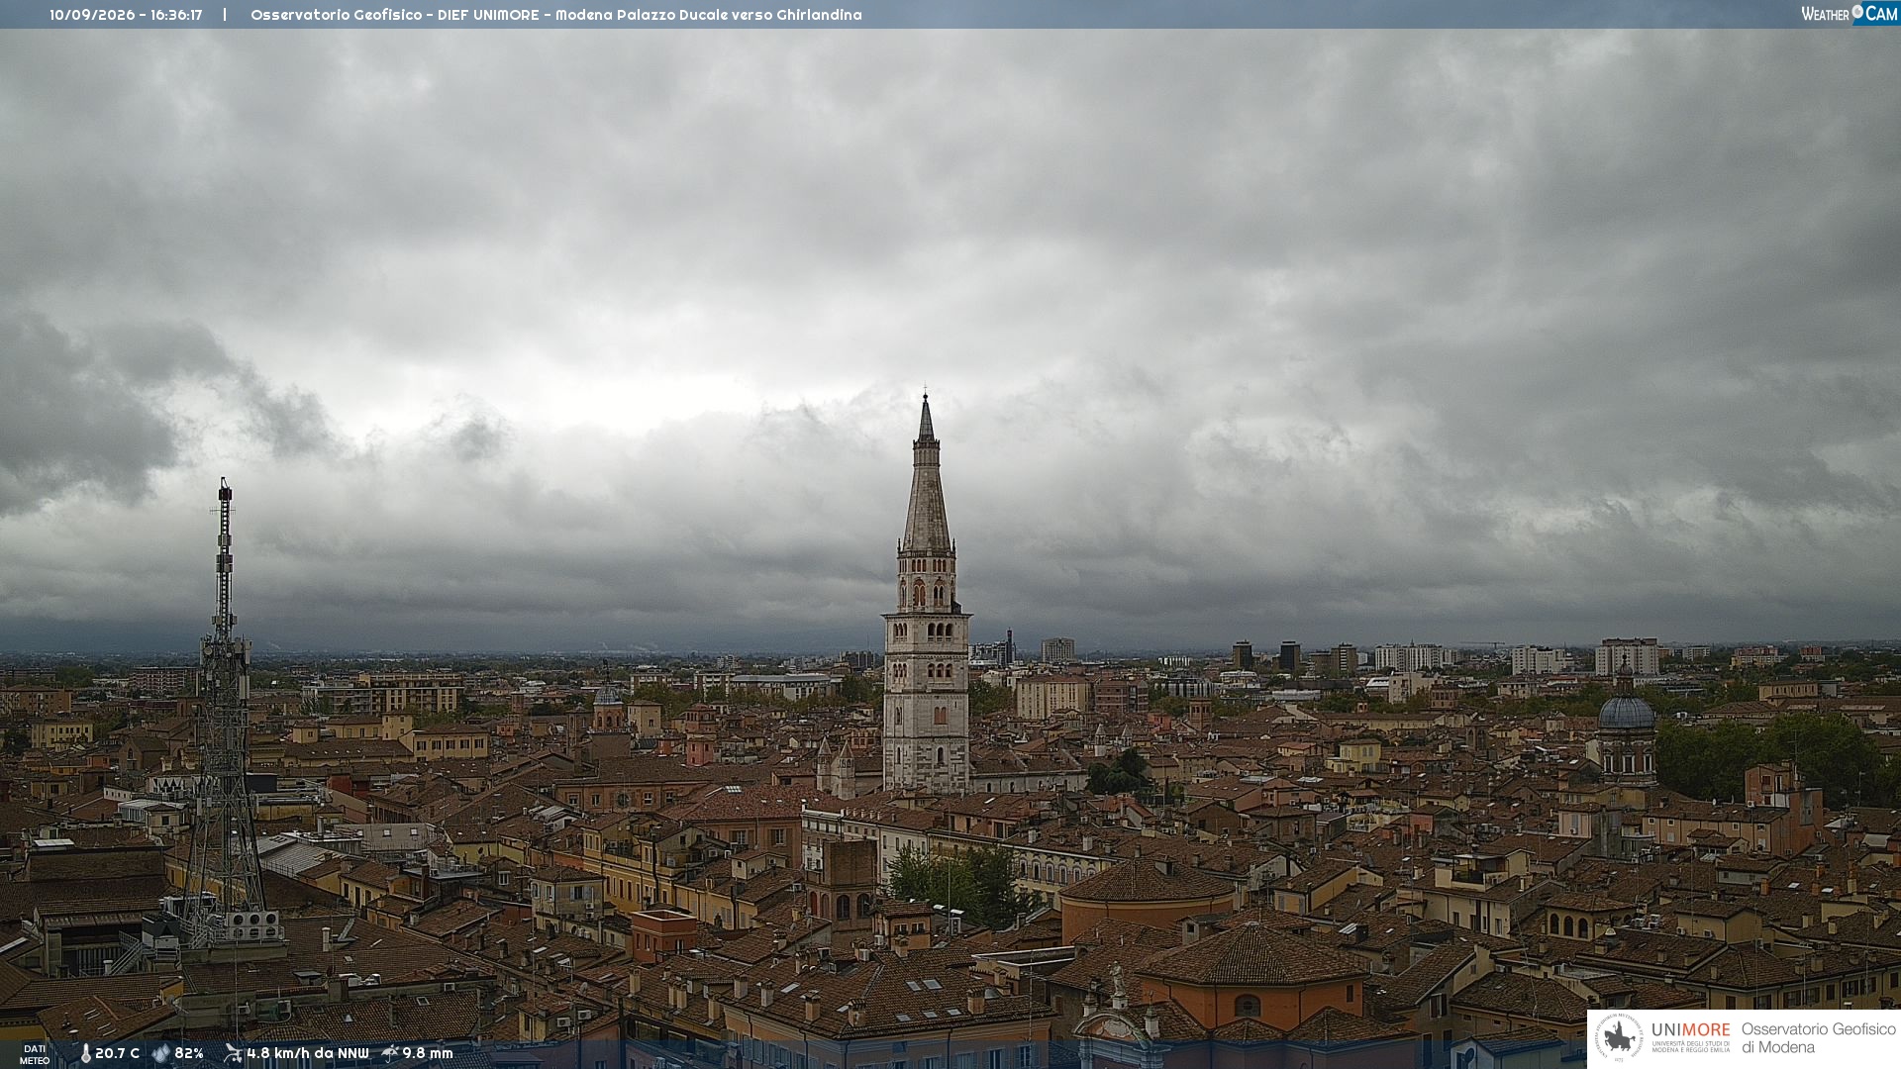Click the 4.8 km/h da NNW wind reading
The image size is (1901, 1069).
[x=308, y=1053]
